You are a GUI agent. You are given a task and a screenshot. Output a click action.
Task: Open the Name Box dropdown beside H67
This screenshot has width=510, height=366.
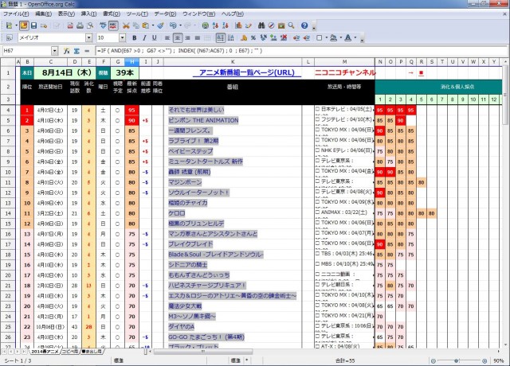click(54, 51)
